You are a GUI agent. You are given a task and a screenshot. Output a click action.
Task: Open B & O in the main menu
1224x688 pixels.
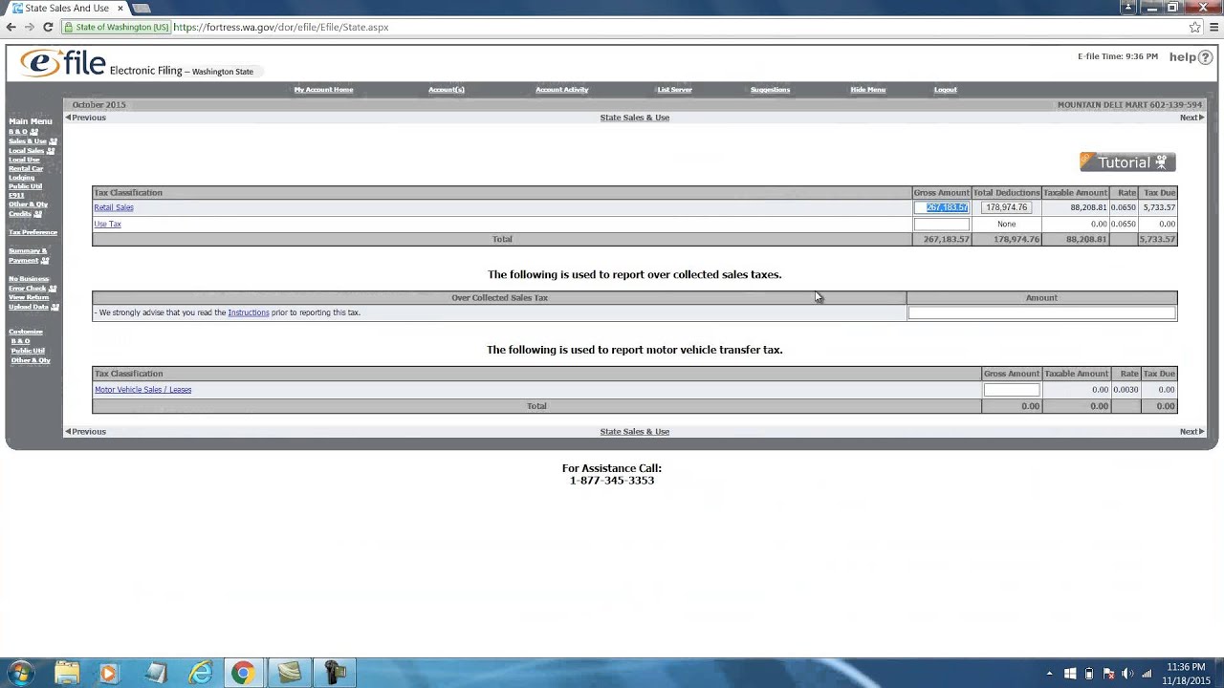pos(18,132)
